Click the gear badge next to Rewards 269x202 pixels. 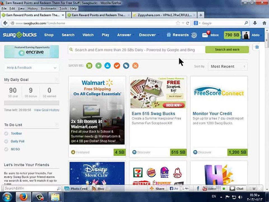click(x=194, y=35)
